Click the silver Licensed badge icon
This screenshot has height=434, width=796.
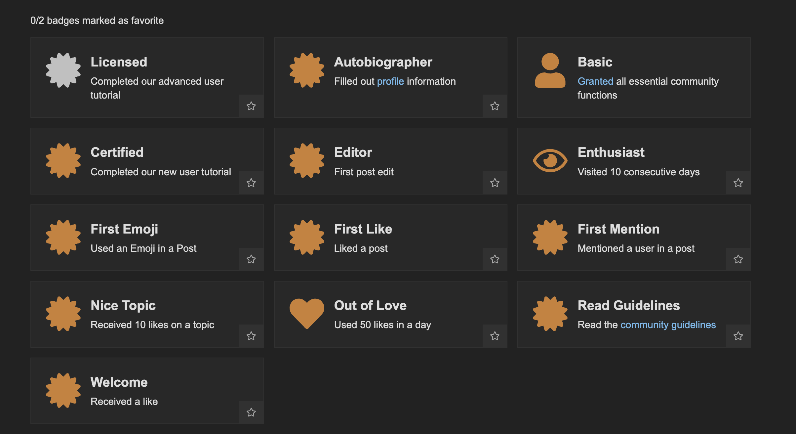63,70
